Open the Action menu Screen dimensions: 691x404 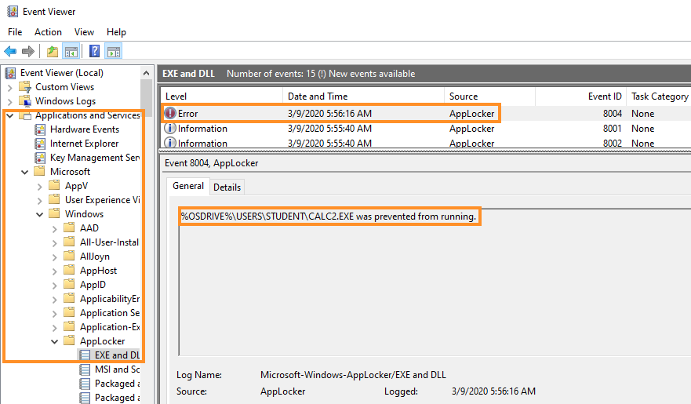coord(48,32)
